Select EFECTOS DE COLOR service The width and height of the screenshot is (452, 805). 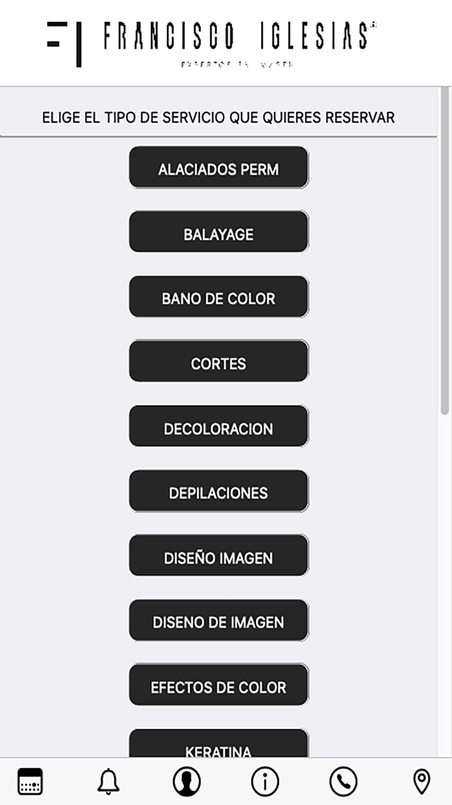point(219,685)
